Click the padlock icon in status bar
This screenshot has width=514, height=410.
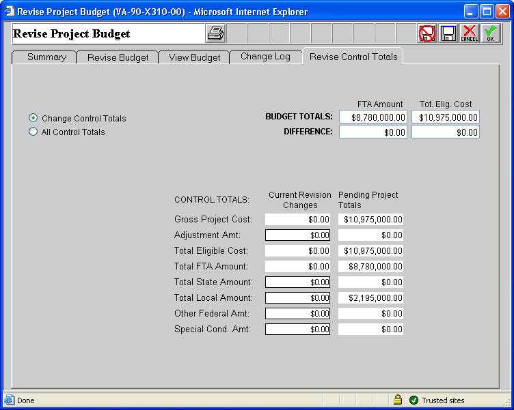[397, 400]
